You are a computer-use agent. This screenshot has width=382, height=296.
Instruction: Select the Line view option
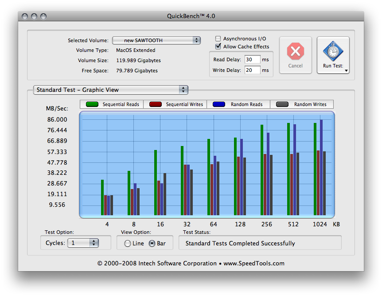tap(128, 243)
